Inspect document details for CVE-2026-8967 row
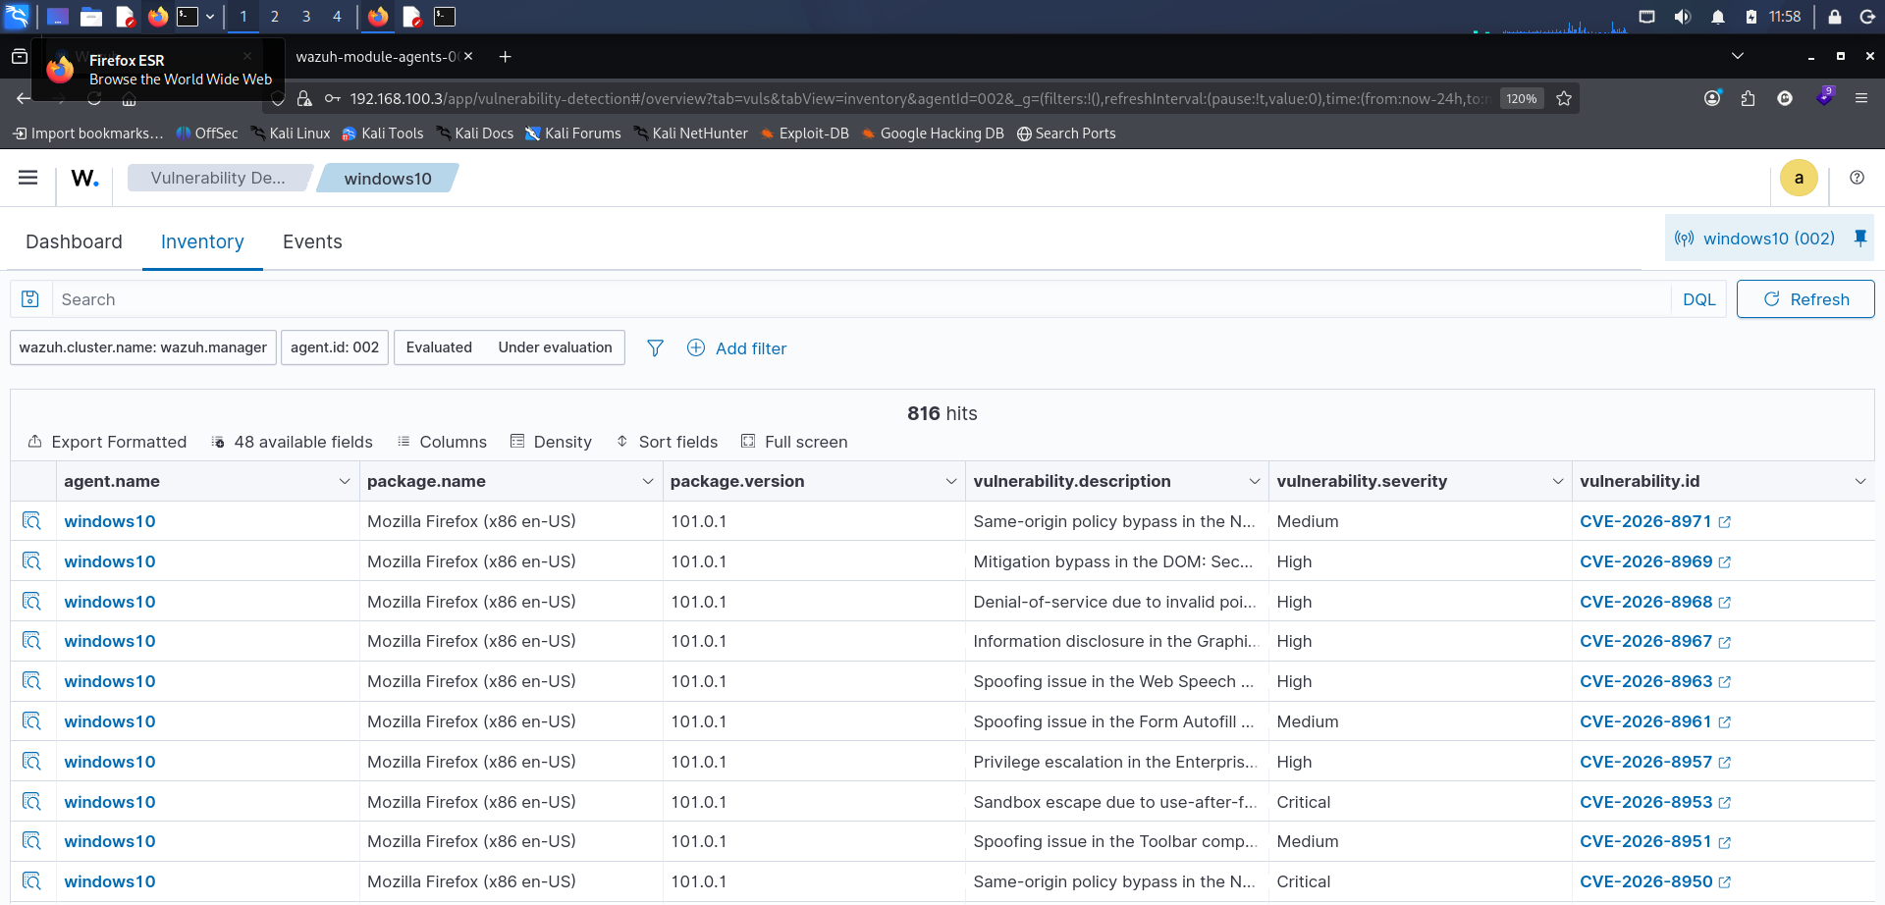This screenshot has height=905, width=1885. tap(31, 641)
